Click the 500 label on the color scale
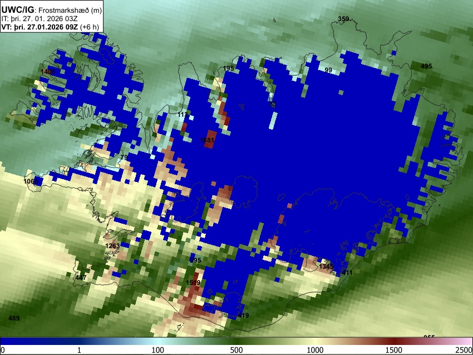 (x=236, y=350)
